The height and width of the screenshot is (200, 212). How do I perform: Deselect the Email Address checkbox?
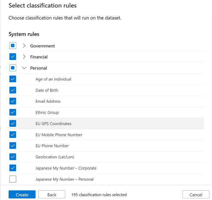(x=13, y=101)
